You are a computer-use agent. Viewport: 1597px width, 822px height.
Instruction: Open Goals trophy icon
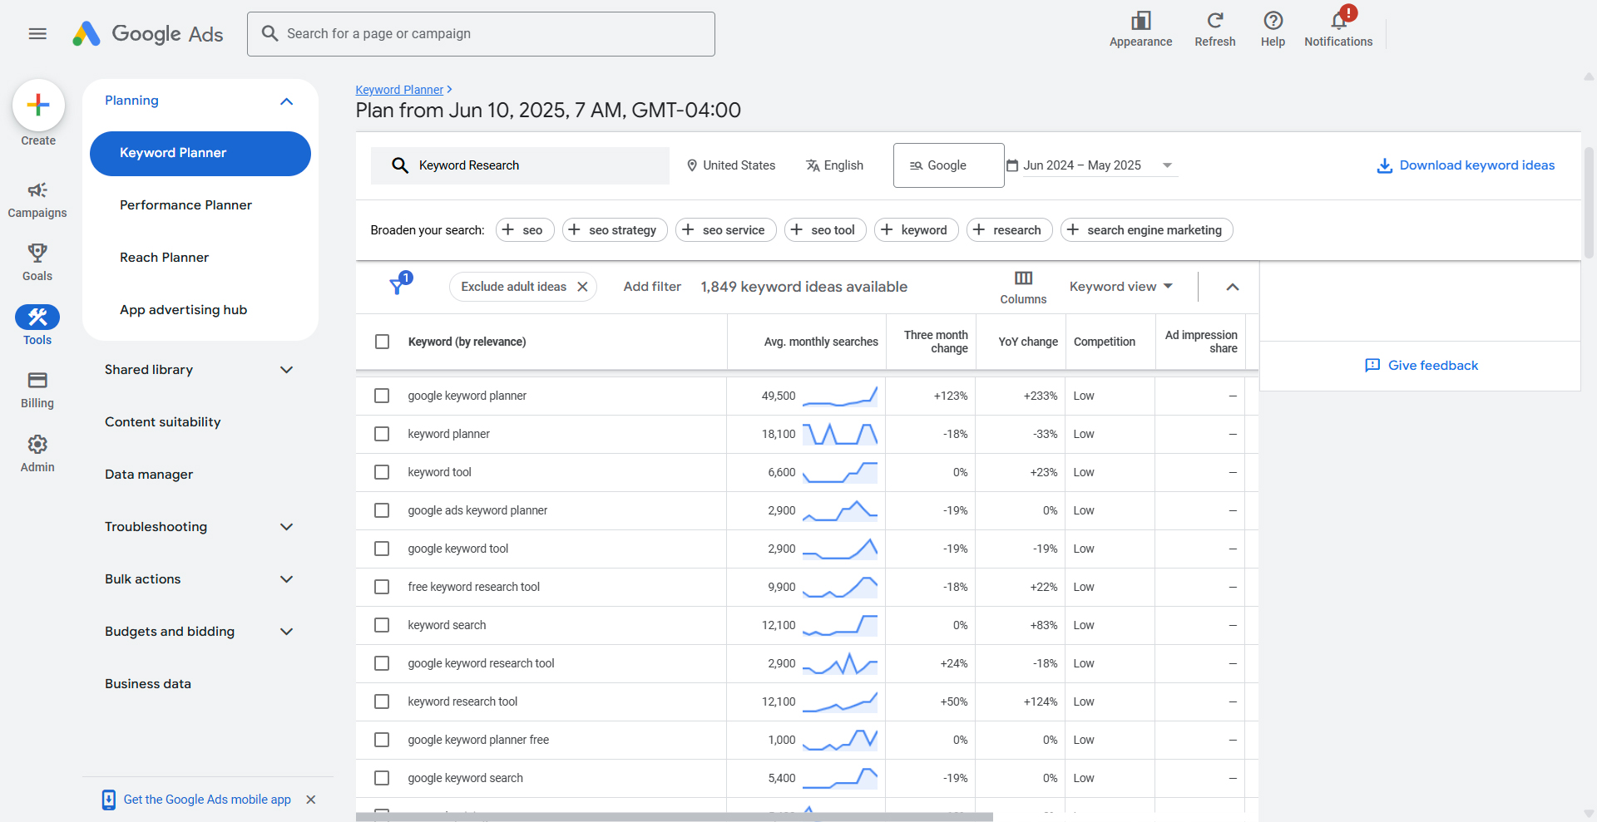click(x=37, y=252)
